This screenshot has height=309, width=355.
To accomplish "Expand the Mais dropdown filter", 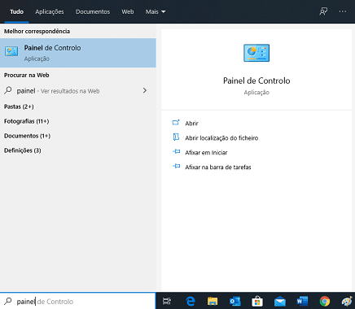I will [x=156, y=11].
